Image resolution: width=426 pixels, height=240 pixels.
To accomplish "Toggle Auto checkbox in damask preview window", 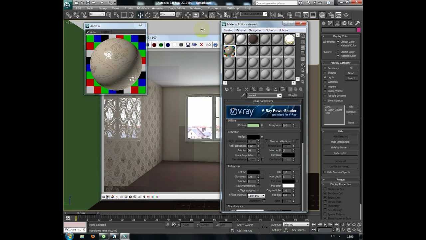I will click(88, 32).
